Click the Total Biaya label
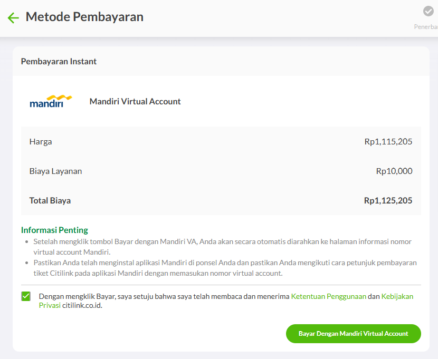438x359 pixels. click(x=50, y=200)
